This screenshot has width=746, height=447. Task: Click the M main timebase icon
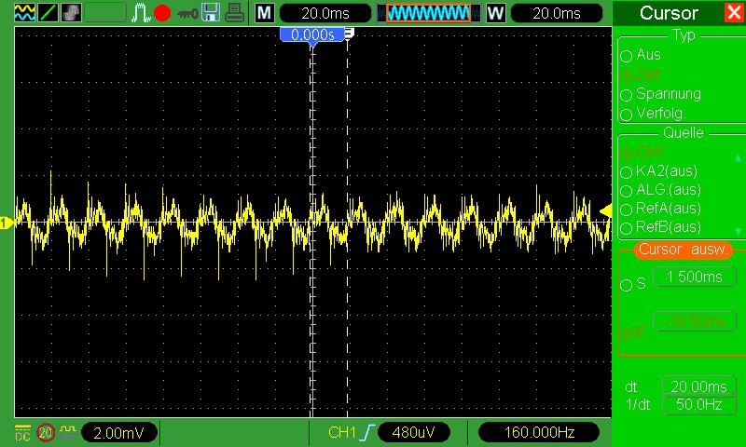(x=265, y=13)
